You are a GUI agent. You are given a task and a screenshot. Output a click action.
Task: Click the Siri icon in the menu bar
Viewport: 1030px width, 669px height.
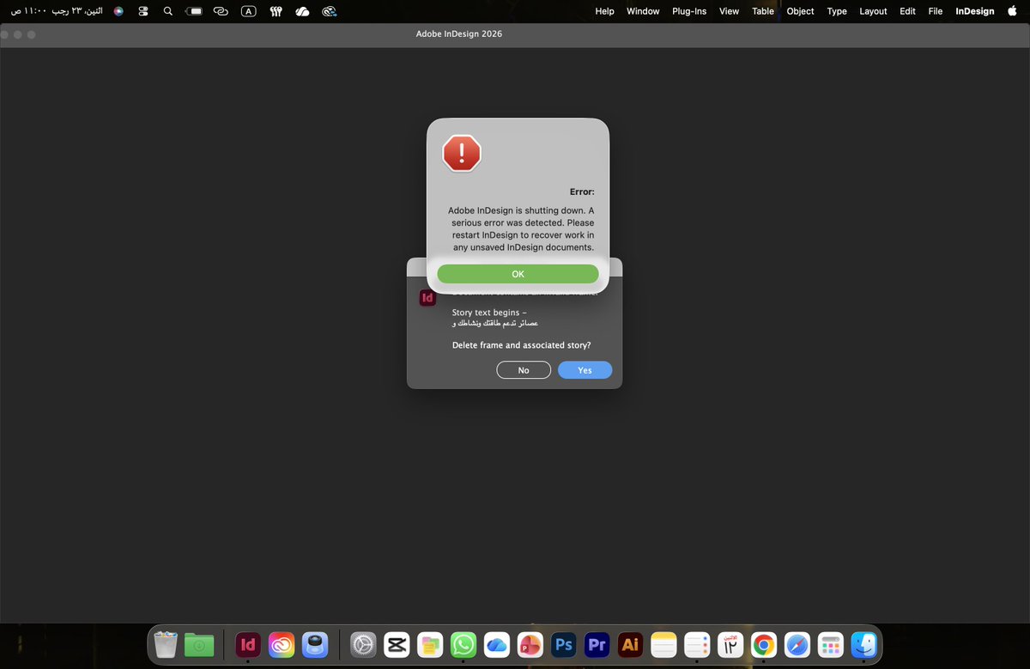[x=118, y=11]
